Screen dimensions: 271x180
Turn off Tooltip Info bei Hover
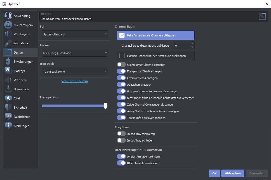[121, 118]
